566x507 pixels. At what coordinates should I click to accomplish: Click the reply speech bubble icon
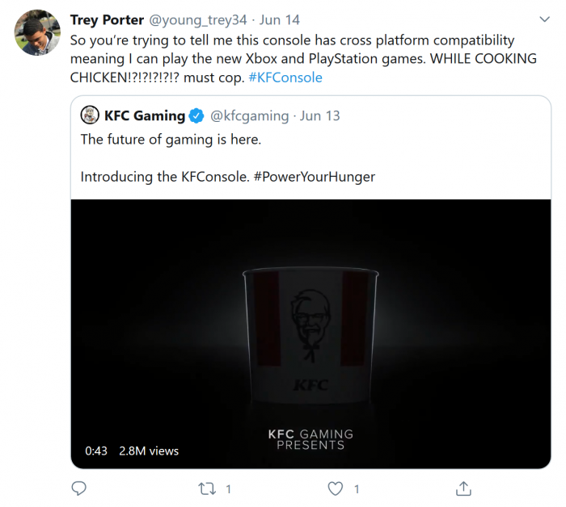click(79, 488)
